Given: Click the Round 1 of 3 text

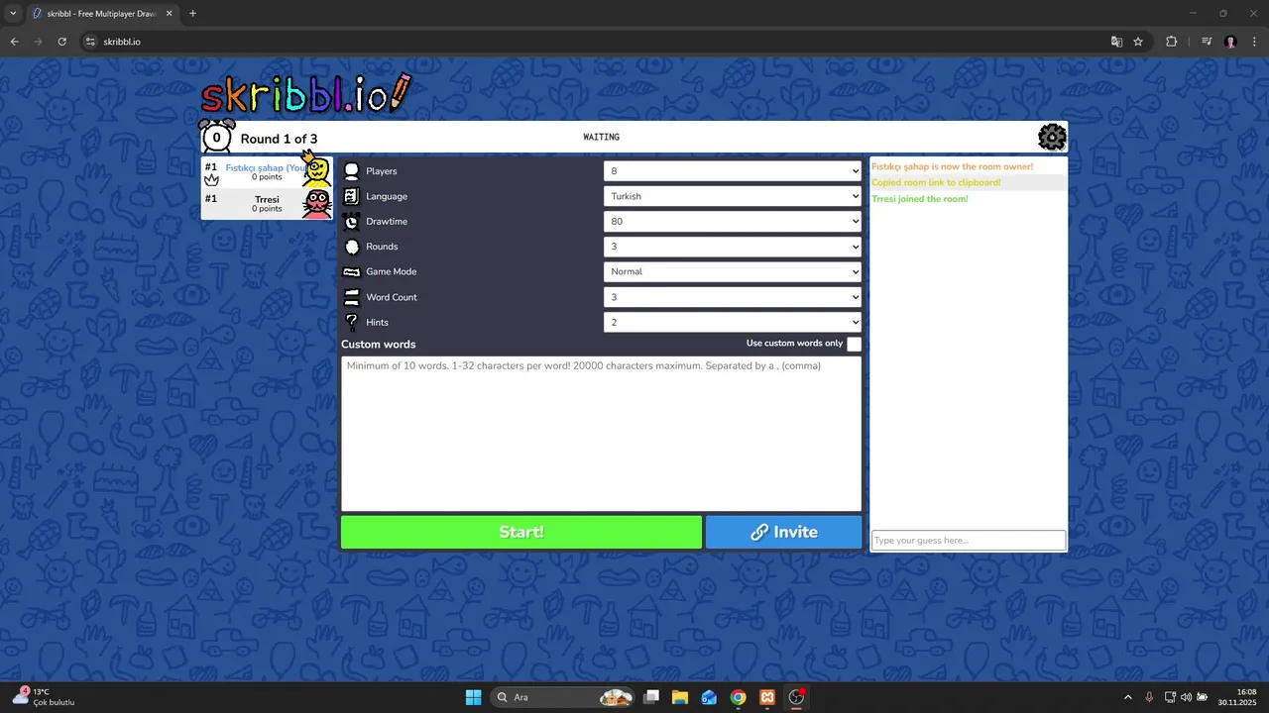Looking at the screenshot, I should 279,139.
